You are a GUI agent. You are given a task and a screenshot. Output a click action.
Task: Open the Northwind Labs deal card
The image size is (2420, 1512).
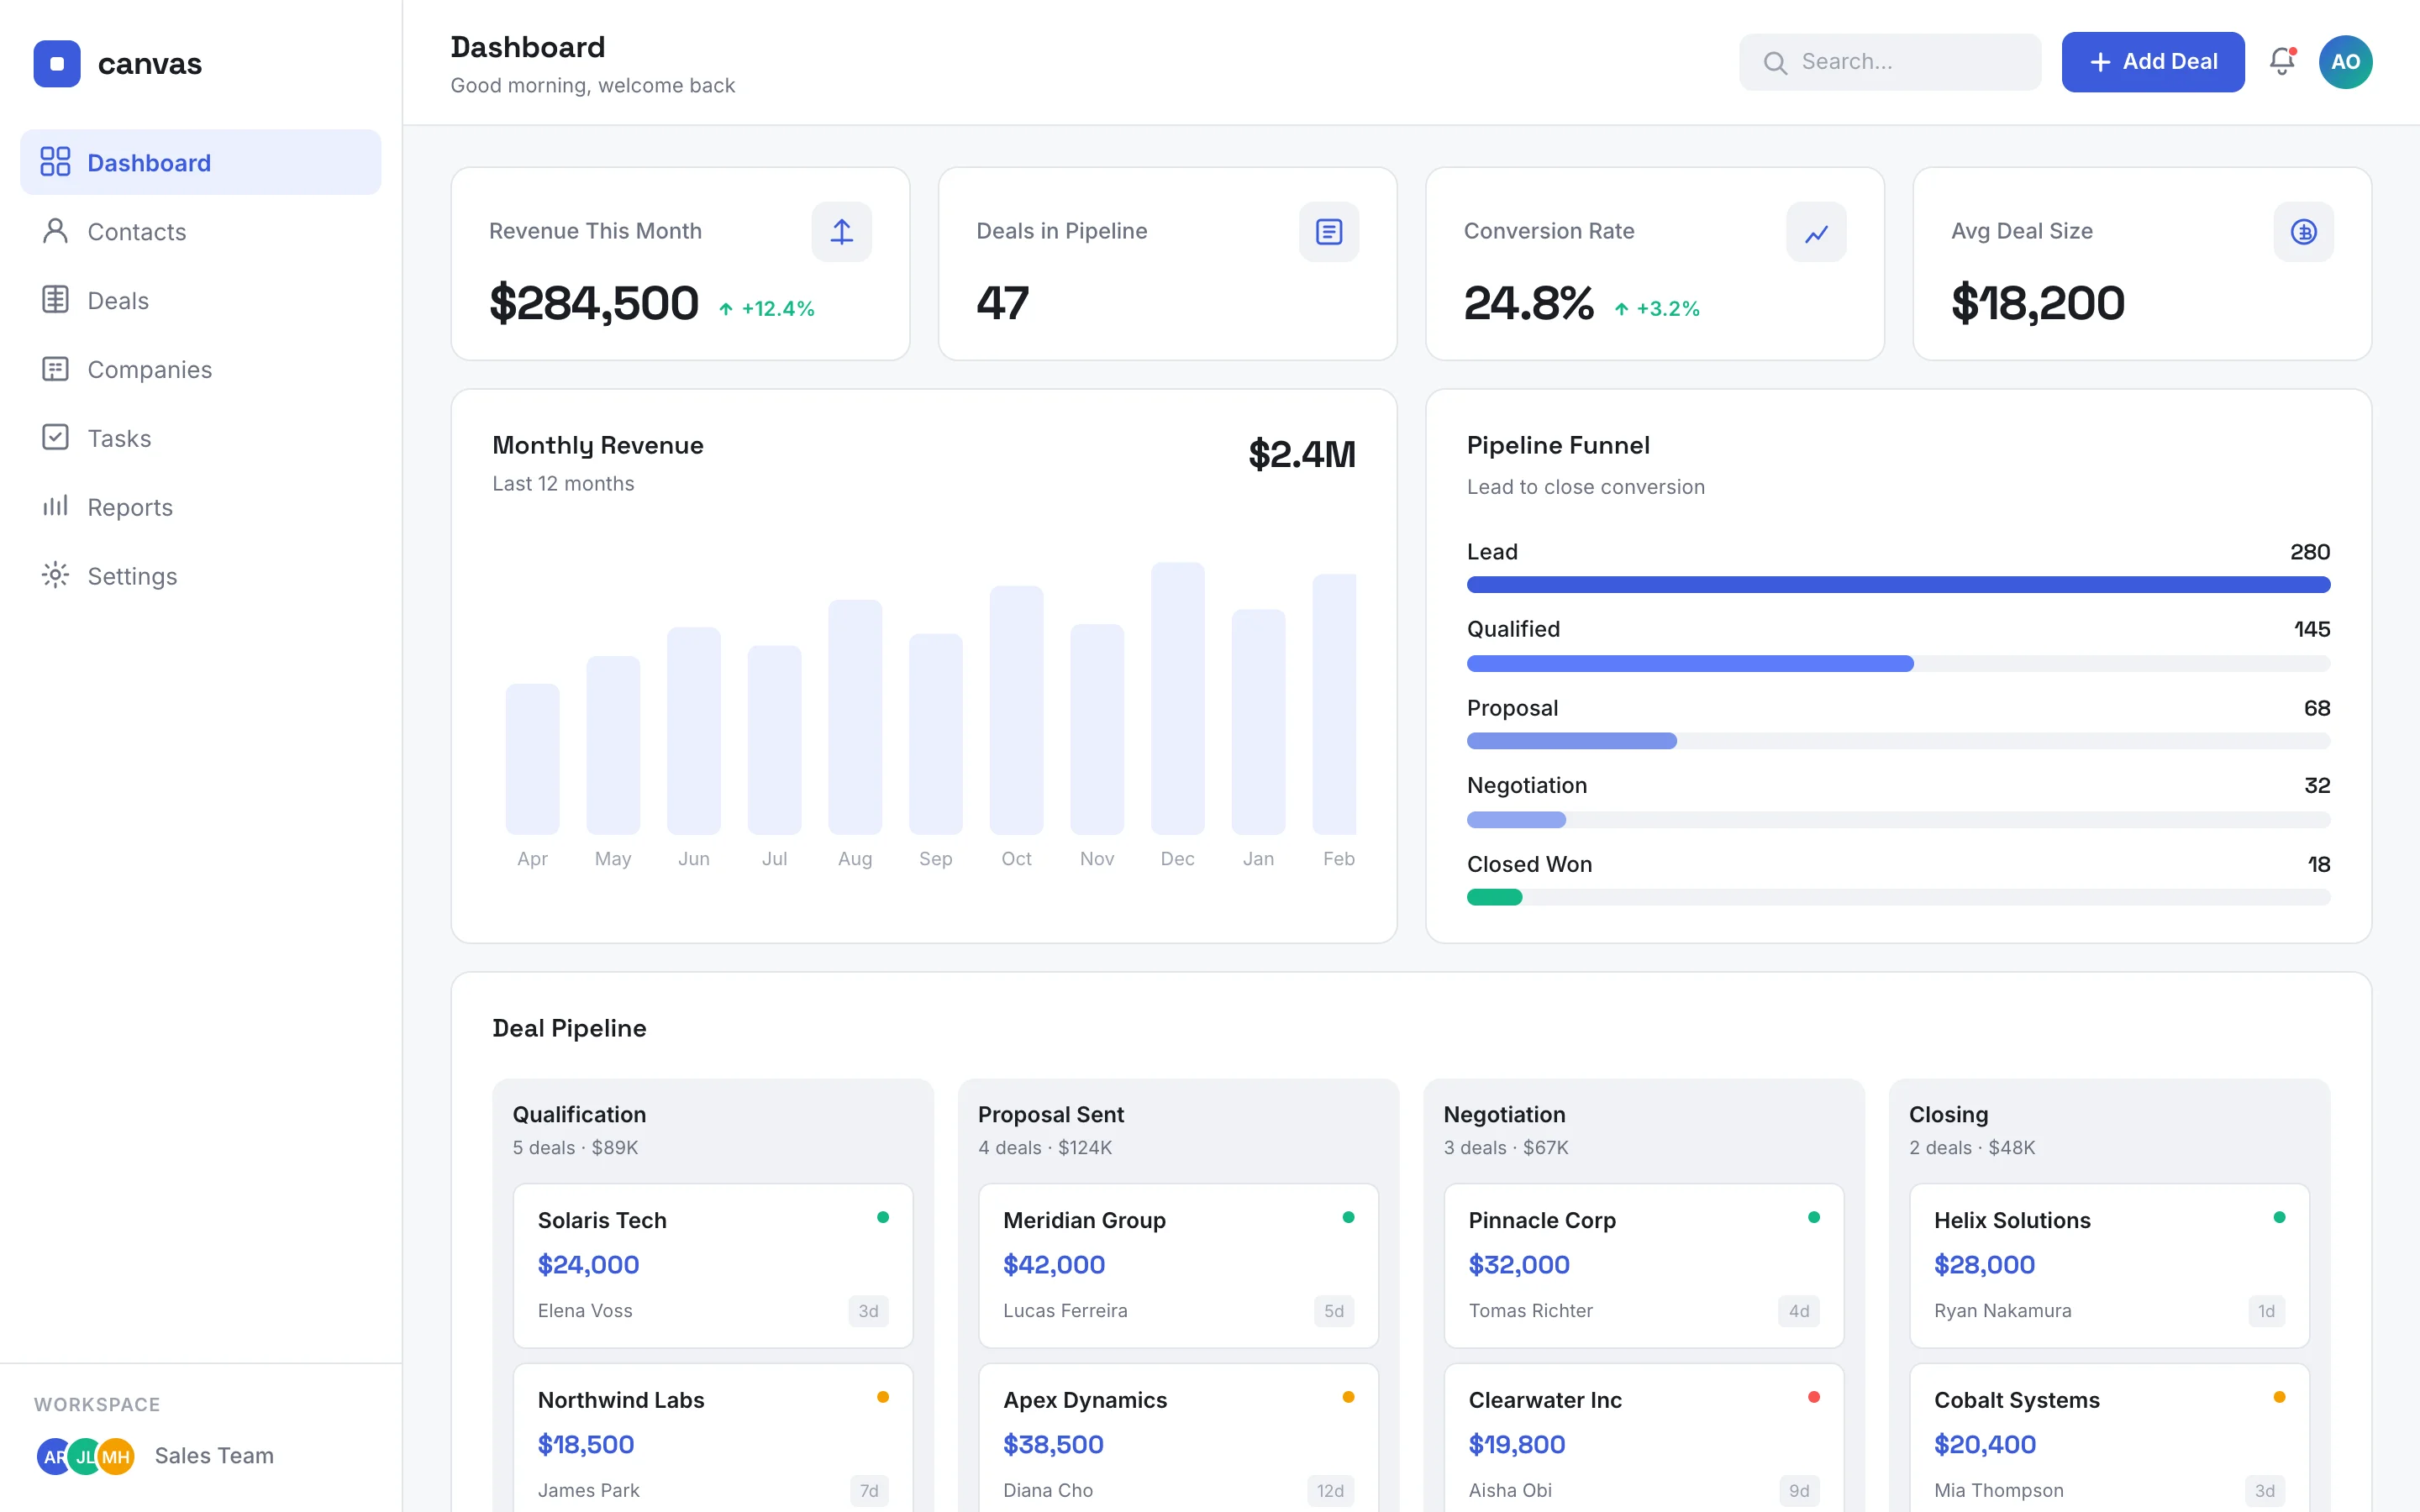click(x=713, y=1438)
